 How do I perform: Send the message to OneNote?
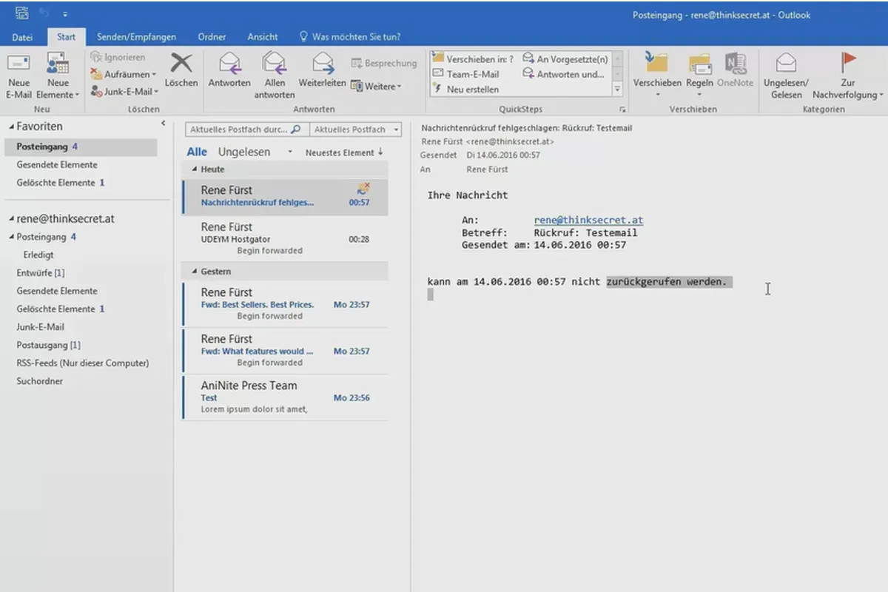pos(735,72)
